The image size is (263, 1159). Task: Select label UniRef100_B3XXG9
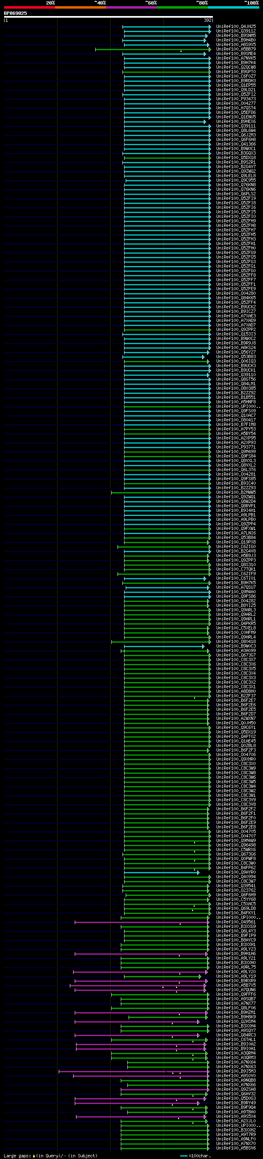tap(236, 926)
